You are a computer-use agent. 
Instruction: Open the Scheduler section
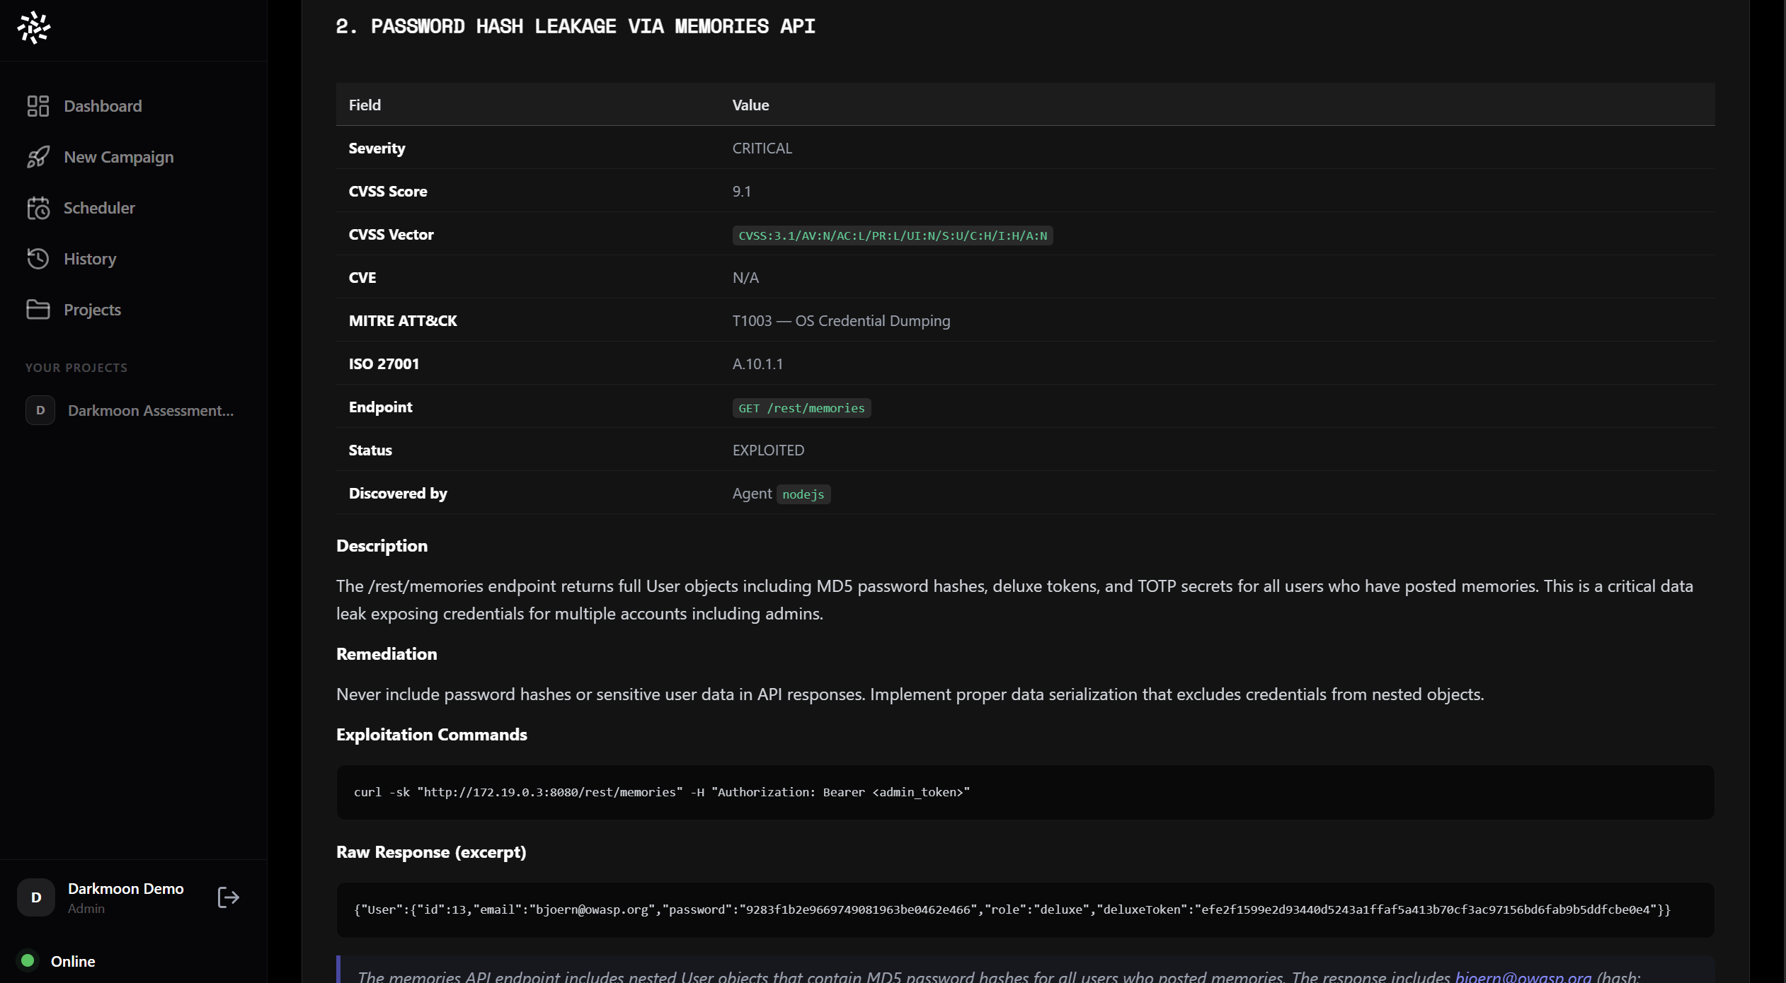coord(99,208)
